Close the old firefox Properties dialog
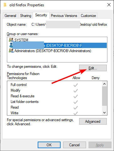Screen dimensions: 114x151 pos(109,5)
